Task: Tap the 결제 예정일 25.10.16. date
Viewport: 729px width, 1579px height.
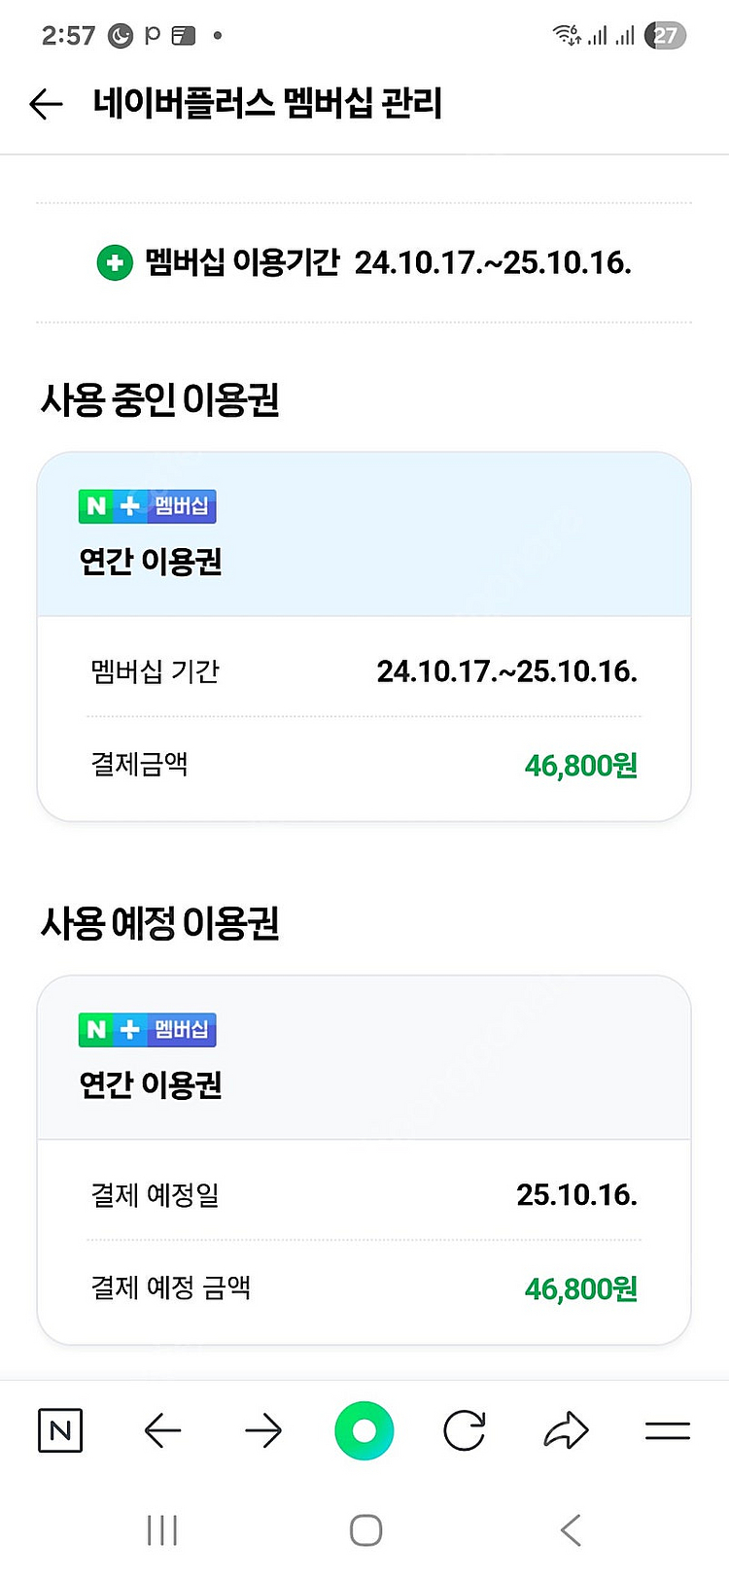Action: 576,1195
